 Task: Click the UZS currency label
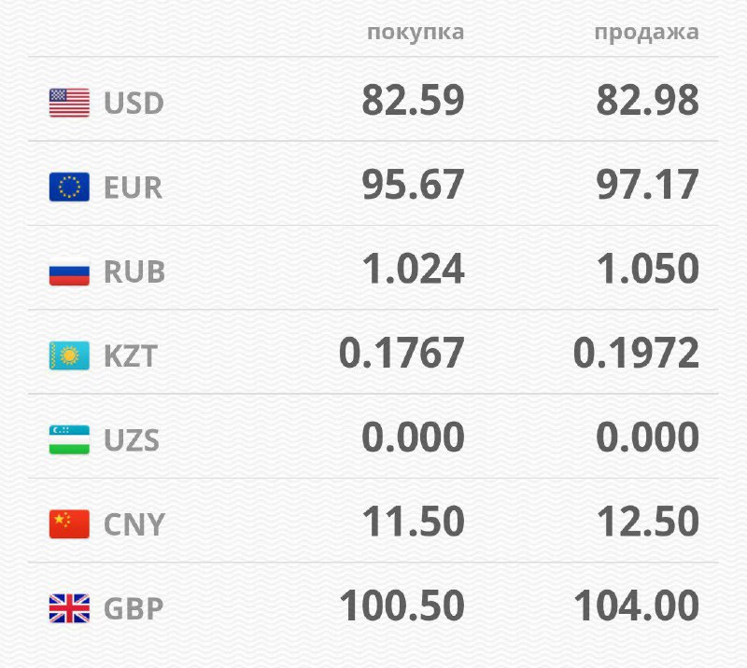point(132,439)
